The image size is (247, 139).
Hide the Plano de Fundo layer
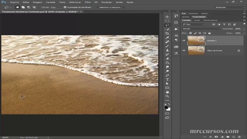click(184, 51)
